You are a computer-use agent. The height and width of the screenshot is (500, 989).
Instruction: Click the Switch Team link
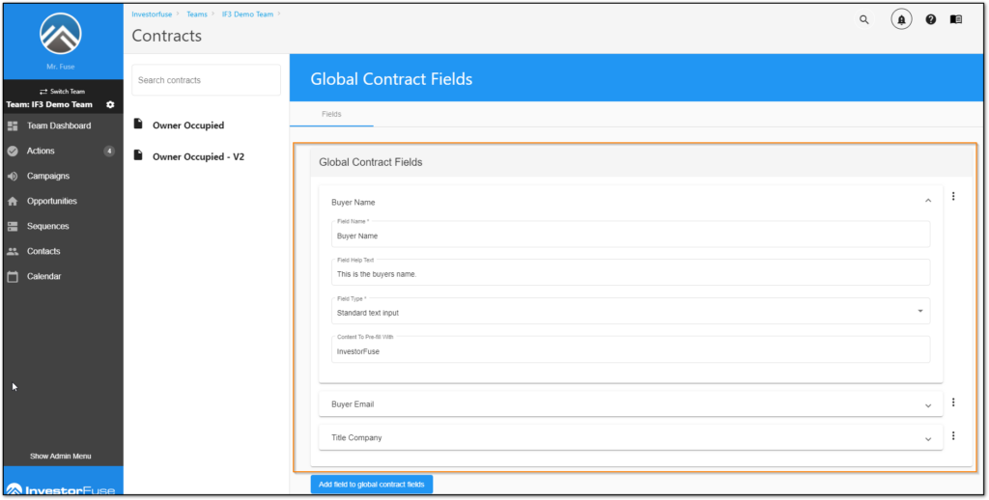[63, 92]
